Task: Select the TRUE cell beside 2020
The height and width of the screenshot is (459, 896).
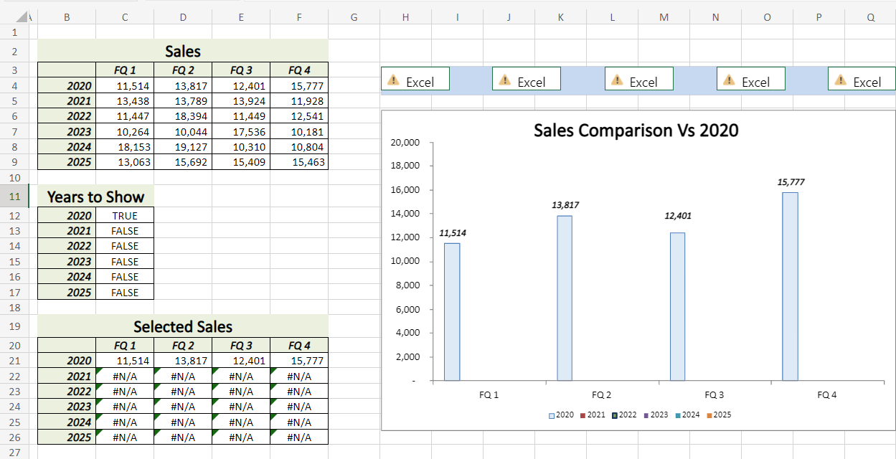Action: (124, 216)
